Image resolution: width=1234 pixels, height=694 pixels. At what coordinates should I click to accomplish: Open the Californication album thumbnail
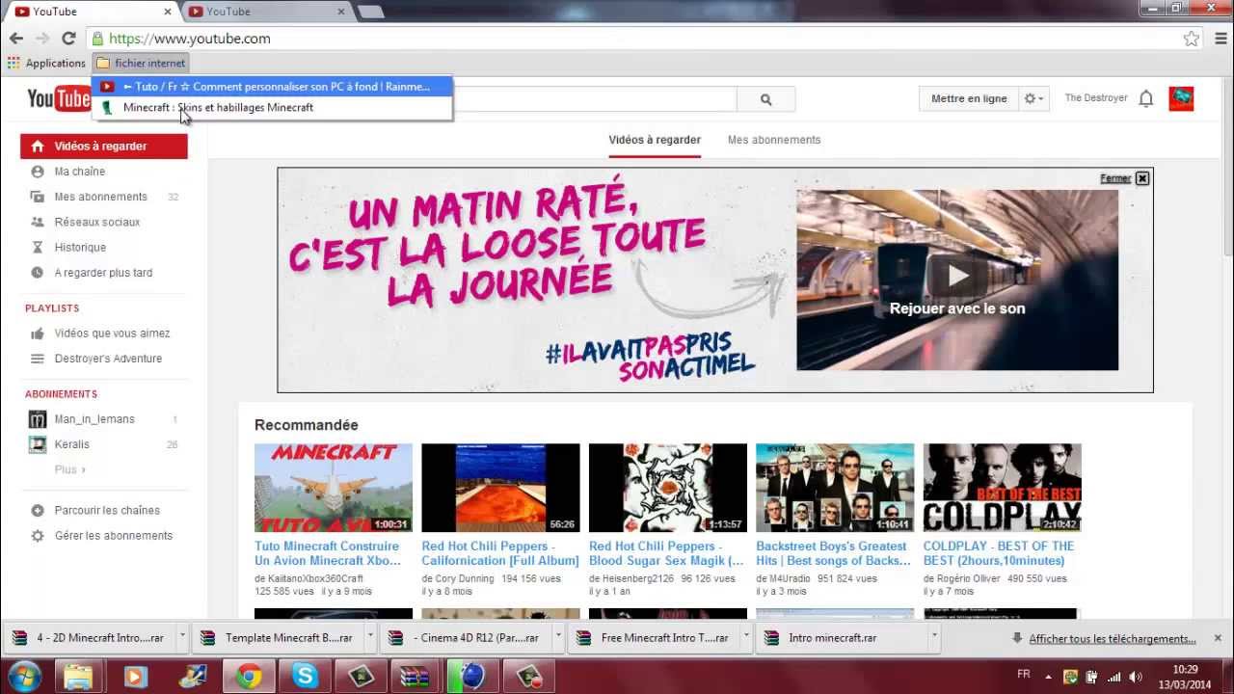pyautogui.click(x=500, y=488)
